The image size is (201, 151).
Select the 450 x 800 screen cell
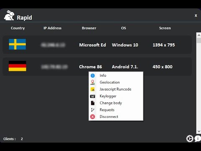(162, 67)
